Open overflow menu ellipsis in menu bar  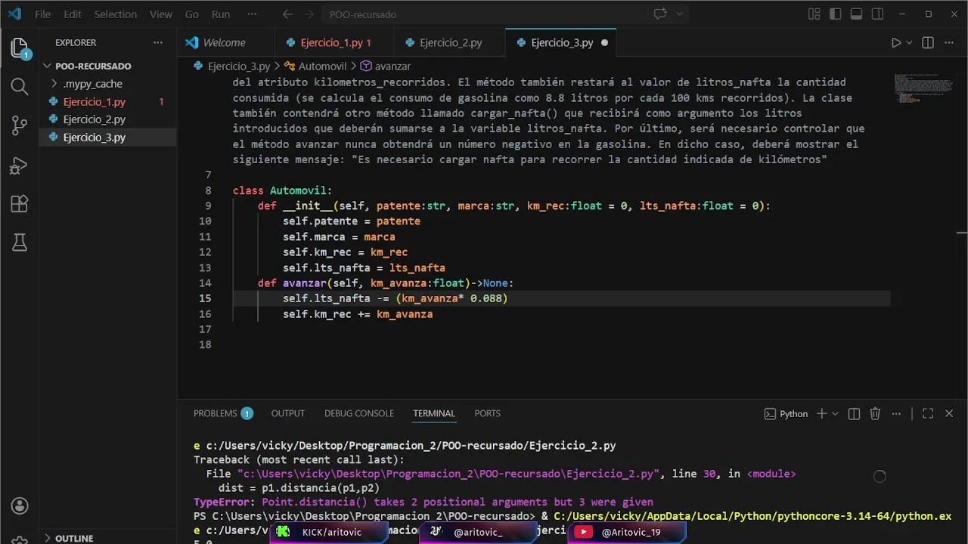click(x=253, y=14)
